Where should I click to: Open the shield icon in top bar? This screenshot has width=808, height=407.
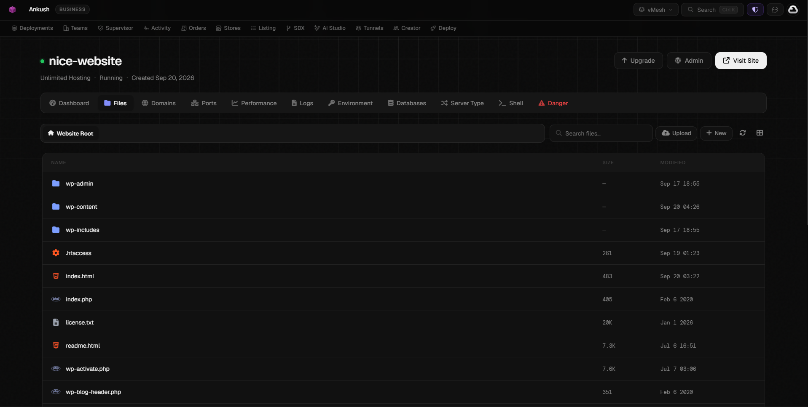tap(755, 10)
